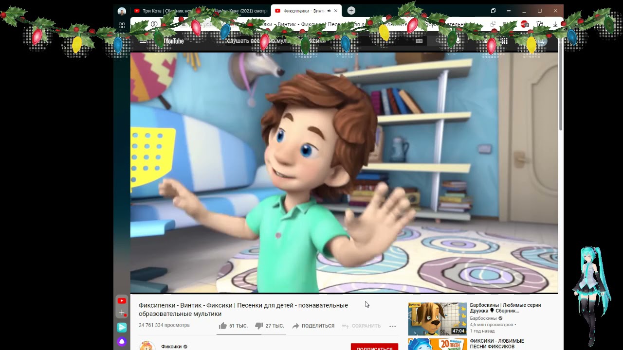Click the plus icon in left browser sidebar
Image resolution: width=623 pixels, height=350 pixels.
pos(122,313)
